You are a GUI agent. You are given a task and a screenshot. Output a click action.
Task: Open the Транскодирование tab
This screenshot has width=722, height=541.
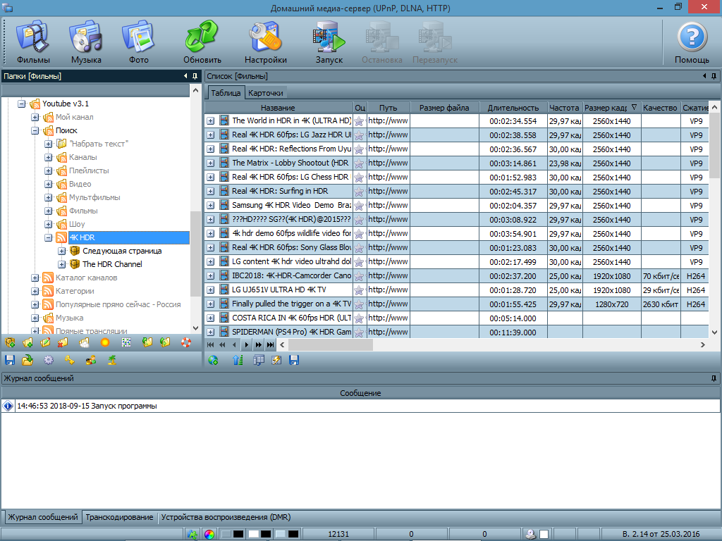tap(119, 517)
